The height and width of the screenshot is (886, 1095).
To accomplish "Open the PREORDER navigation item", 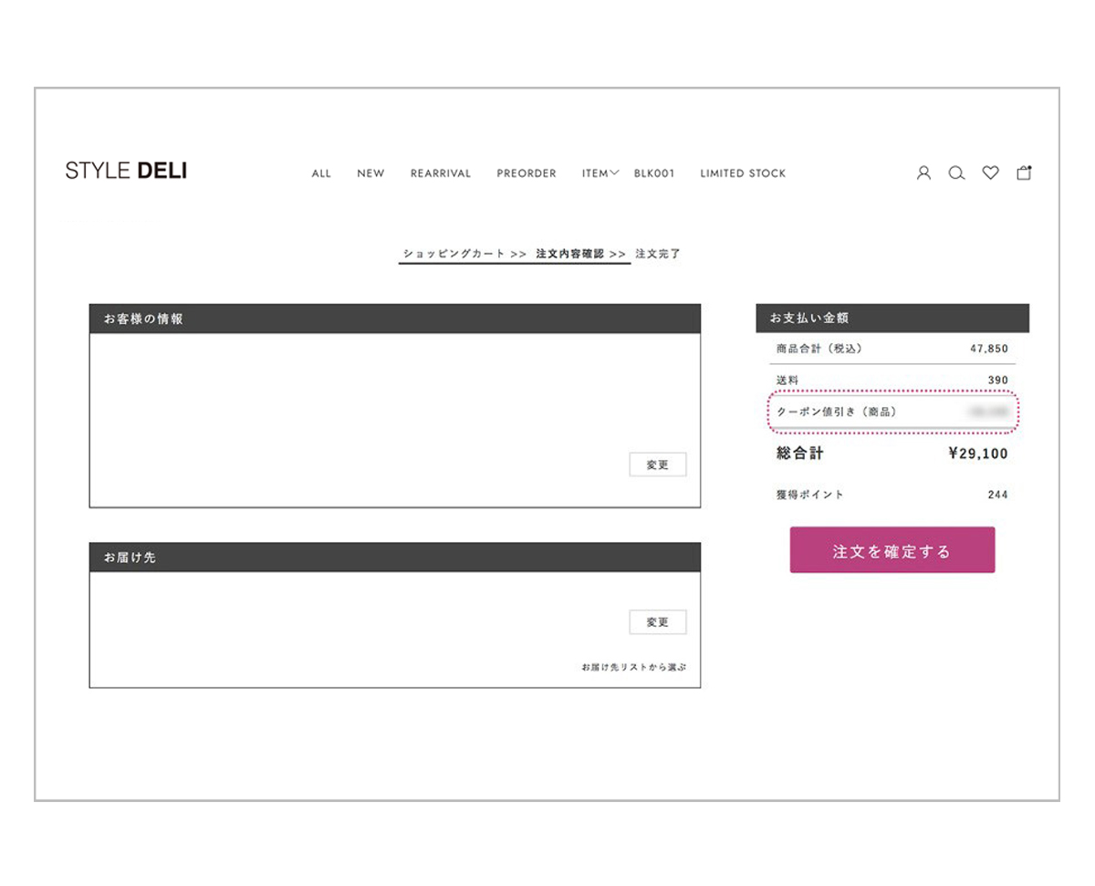I will [x=527, y=173].
